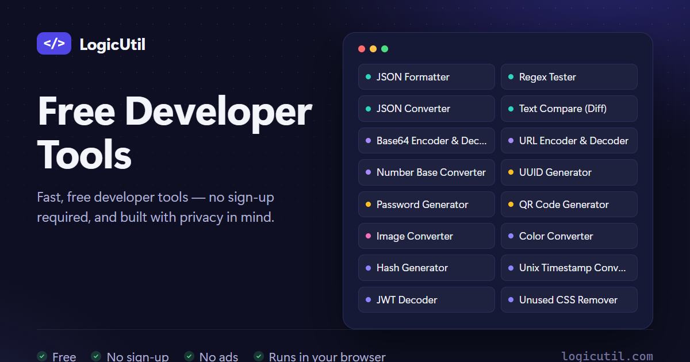This screenshot has width=690, height=362.
Task: Click the LogicUtil code-brackets logo icon
Action: (x=54, y=43)
